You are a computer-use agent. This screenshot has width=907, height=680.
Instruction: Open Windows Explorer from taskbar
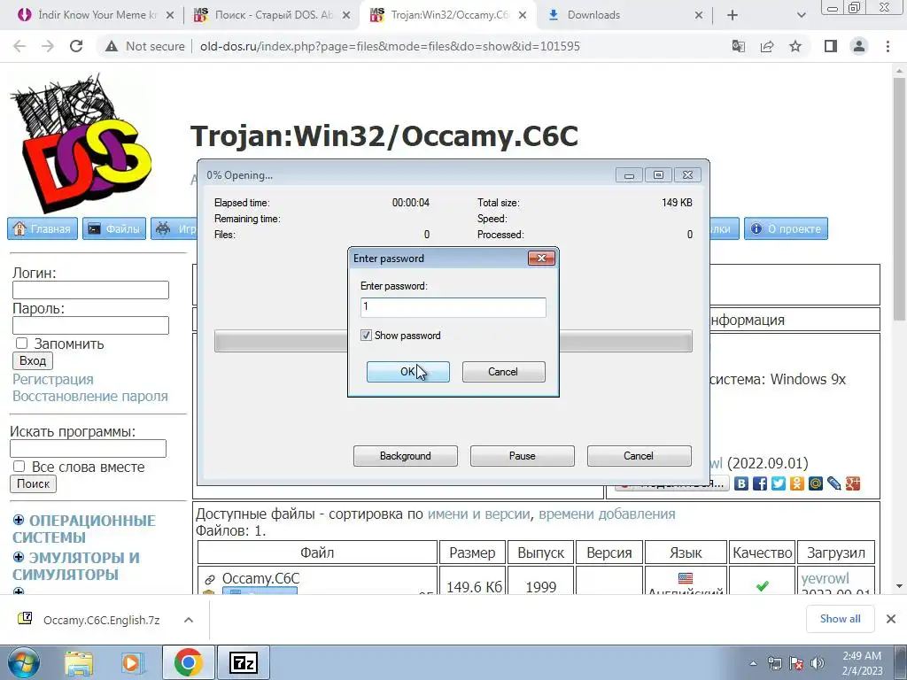point(79,663)
